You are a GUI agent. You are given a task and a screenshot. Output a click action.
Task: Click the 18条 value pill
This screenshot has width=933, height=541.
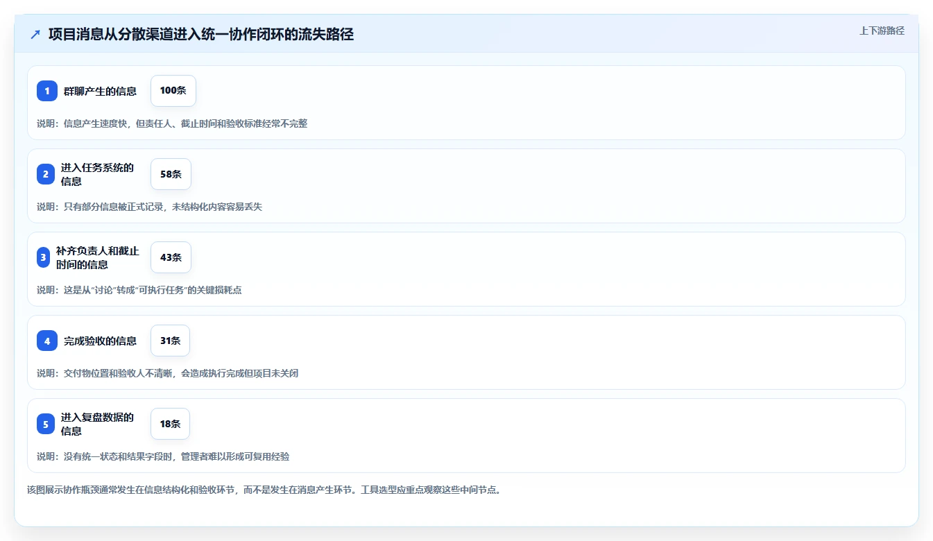pyautogui.click(x=170, y=424)
